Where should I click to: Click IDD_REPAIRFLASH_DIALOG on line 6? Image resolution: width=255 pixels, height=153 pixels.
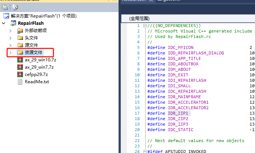[196, 53]
